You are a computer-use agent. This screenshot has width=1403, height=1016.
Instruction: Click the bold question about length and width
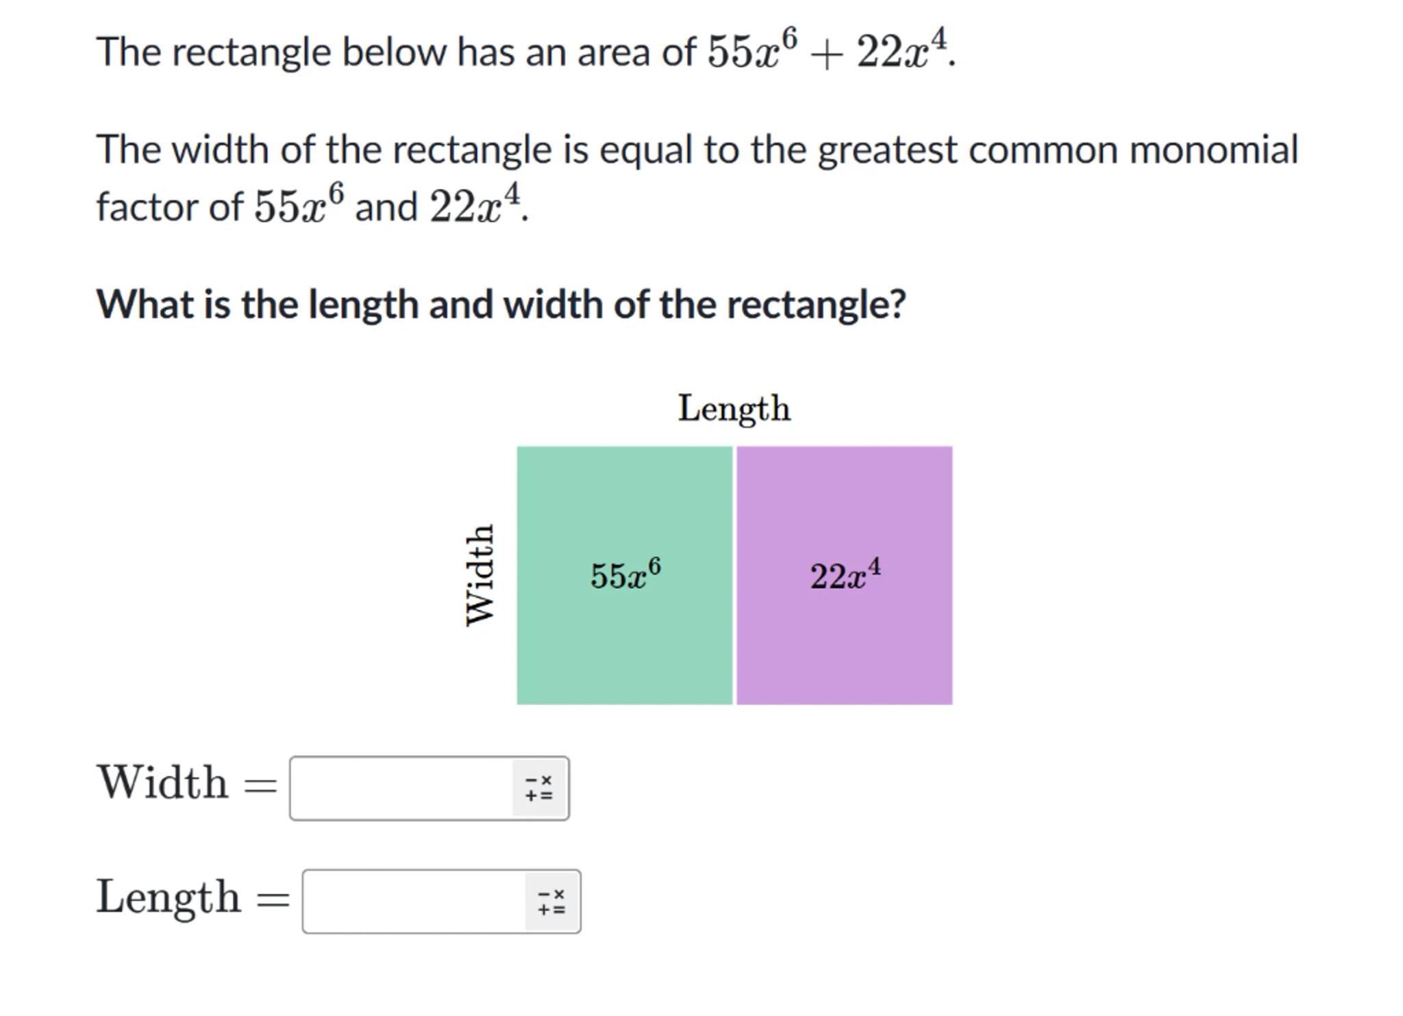pos(501,304)
